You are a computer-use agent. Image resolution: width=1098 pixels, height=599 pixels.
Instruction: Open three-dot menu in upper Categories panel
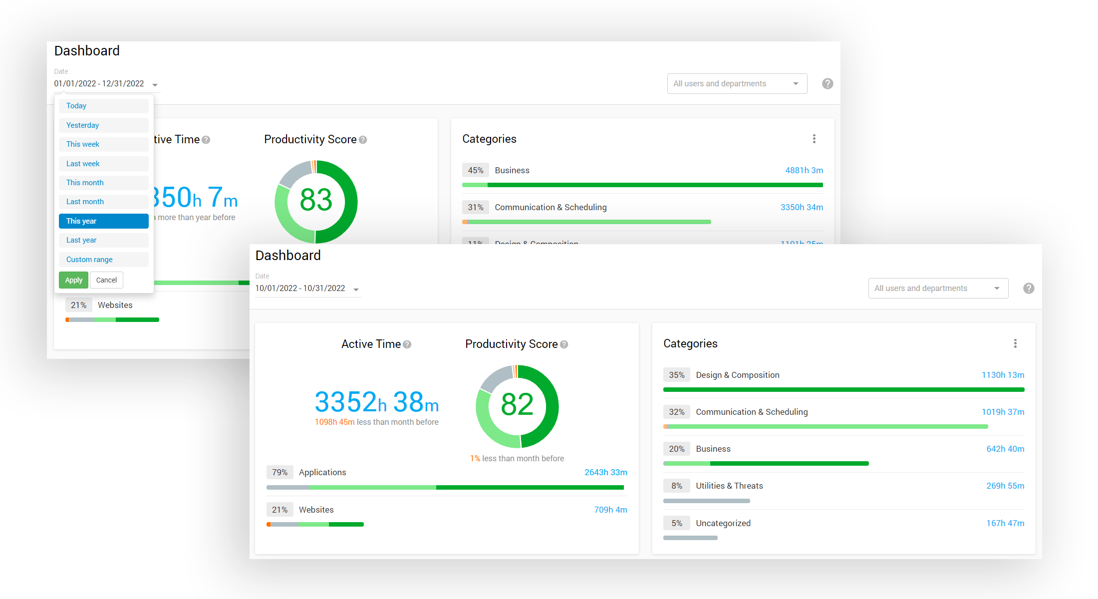pyautogui.click(x=814, y=139)
